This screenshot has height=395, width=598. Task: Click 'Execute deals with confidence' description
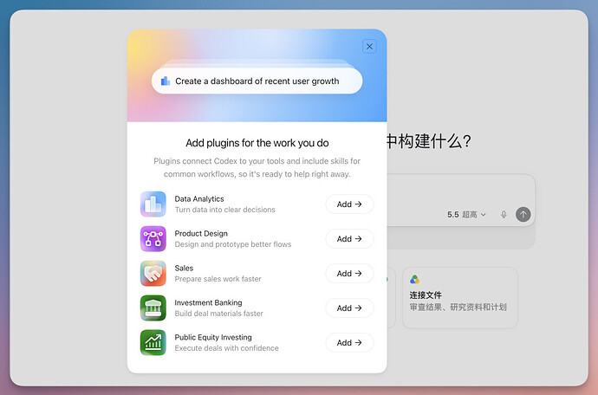pos(226,348)
